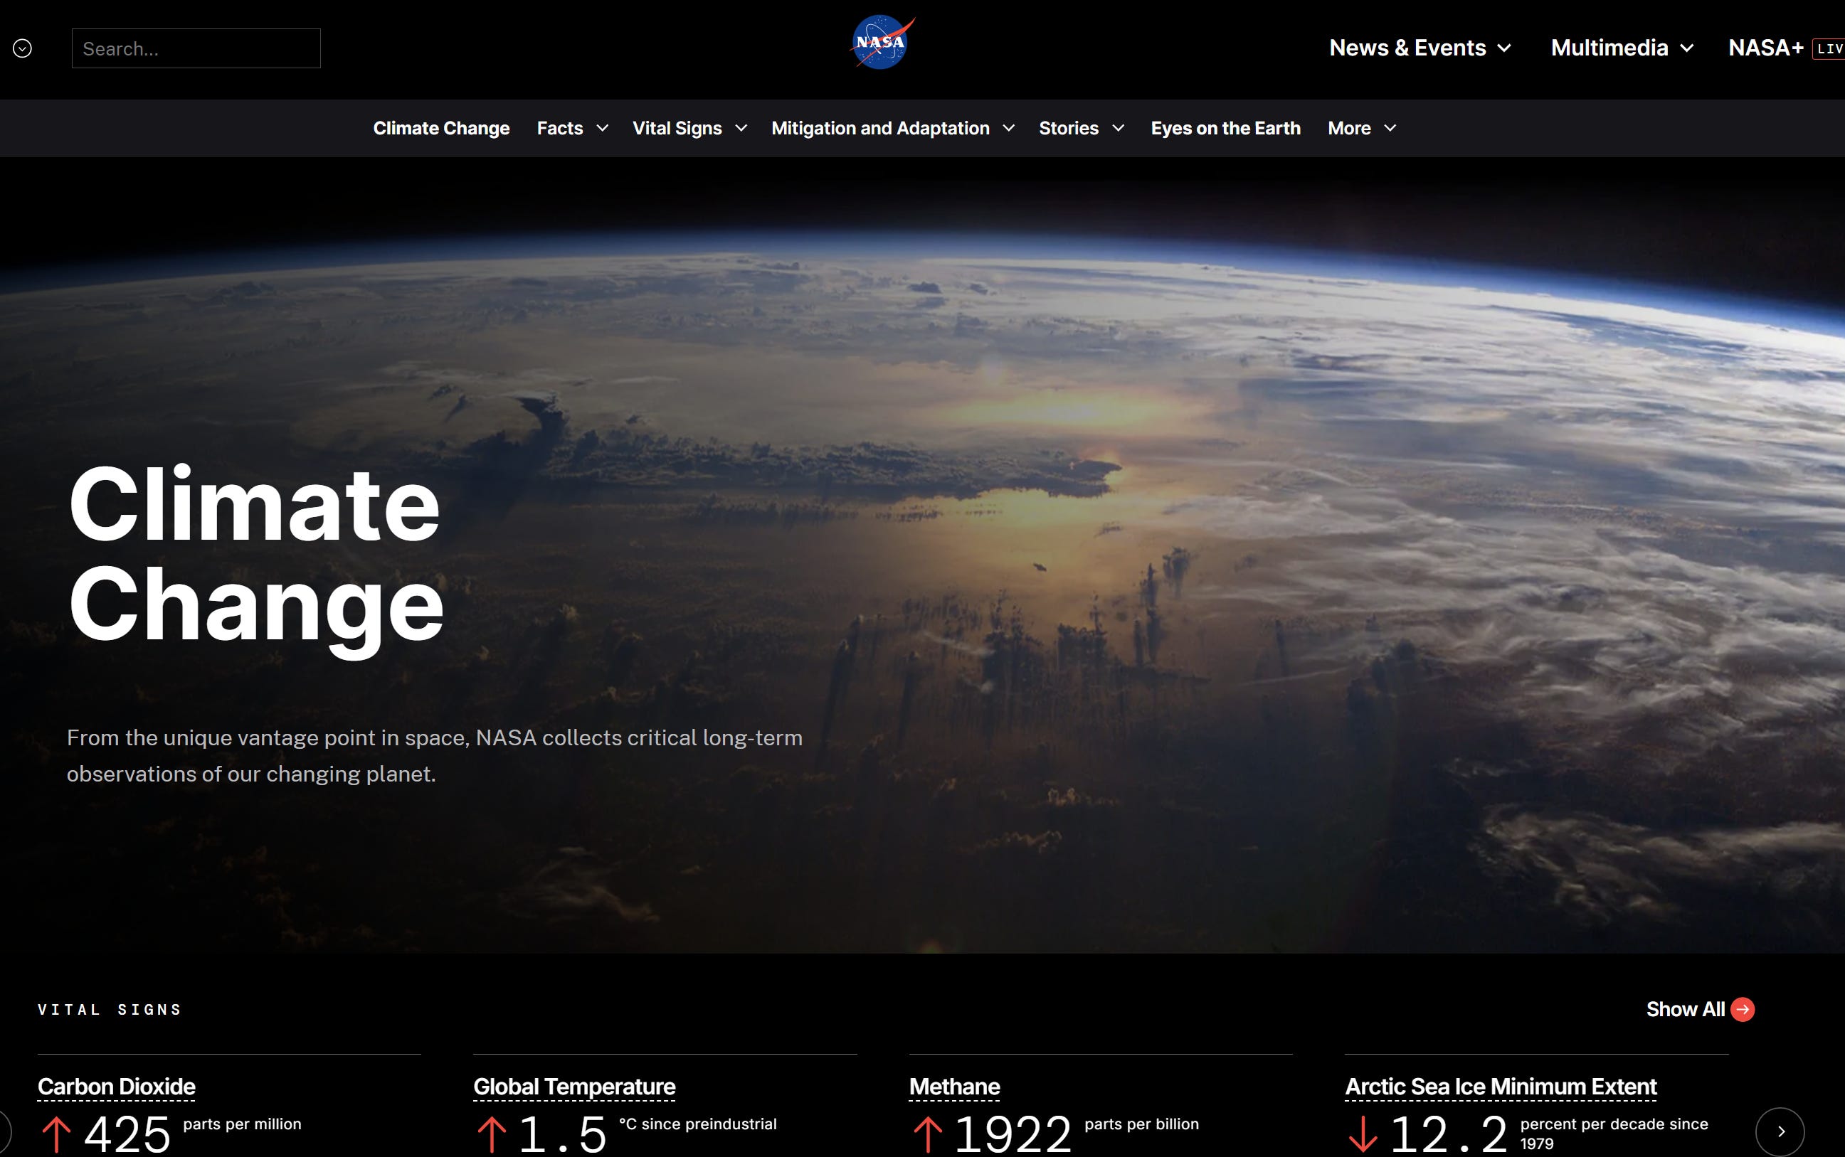Click the red down arrow beside 12.2
Viewport: 1845px width, 1157px height.
[1363, 1135]
